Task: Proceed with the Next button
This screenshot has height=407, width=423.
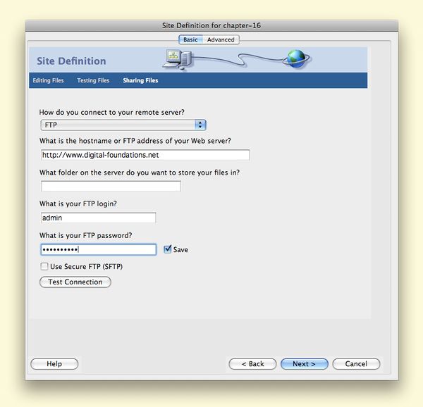Action: click(304, 364)
